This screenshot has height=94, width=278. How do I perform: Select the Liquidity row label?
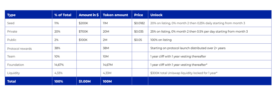pos(13,73)
